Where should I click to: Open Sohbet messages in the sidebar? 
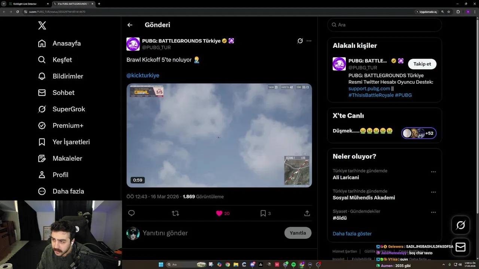[56, 93]
